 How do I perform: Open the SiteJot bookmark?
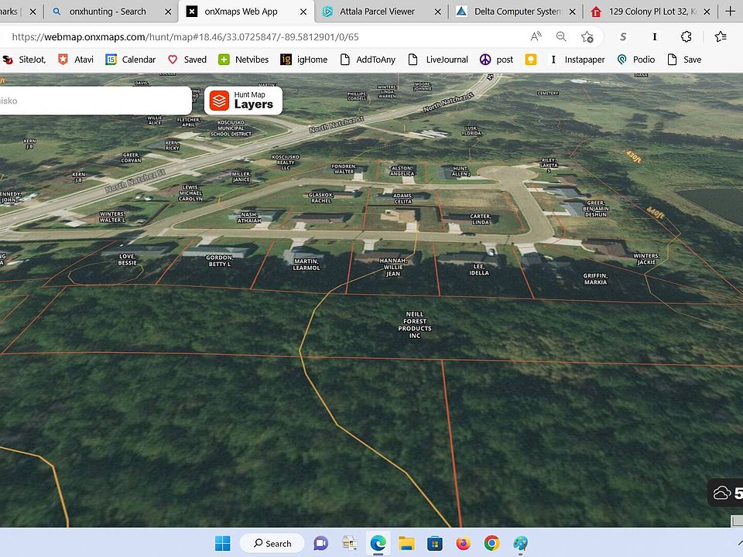(x=28, y=60)
